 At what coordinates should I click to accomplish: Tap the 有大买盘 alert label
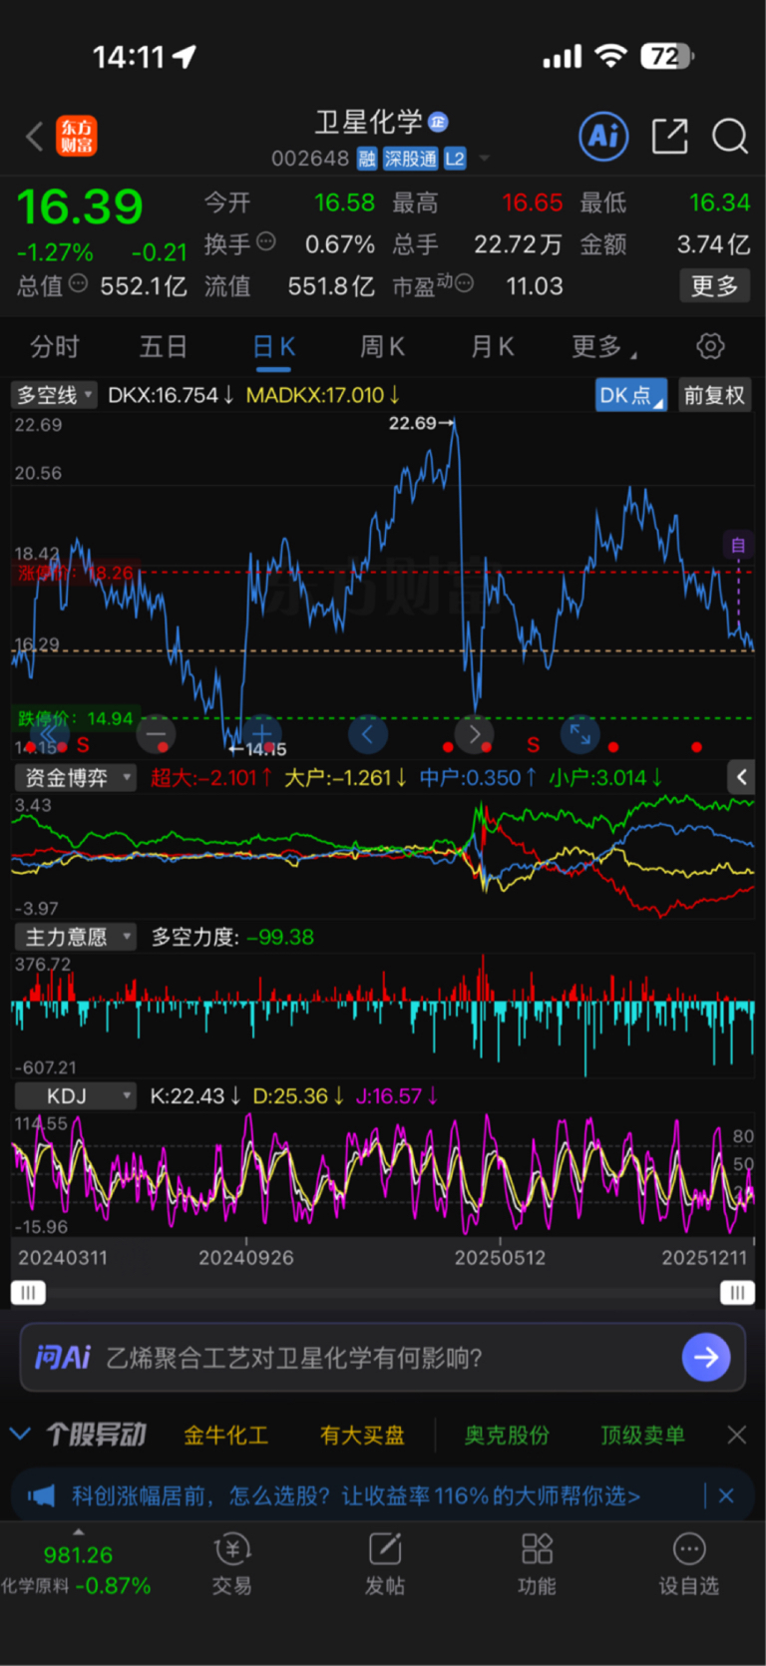[x=362, y=1435]
